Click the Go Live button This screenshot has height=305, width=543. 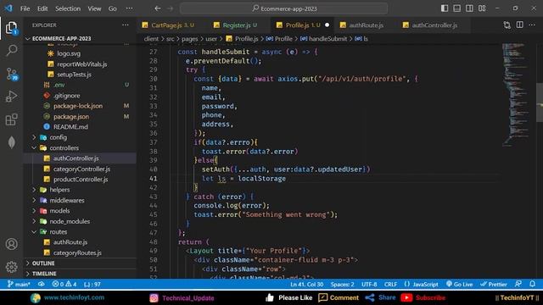tap(460, 285)
